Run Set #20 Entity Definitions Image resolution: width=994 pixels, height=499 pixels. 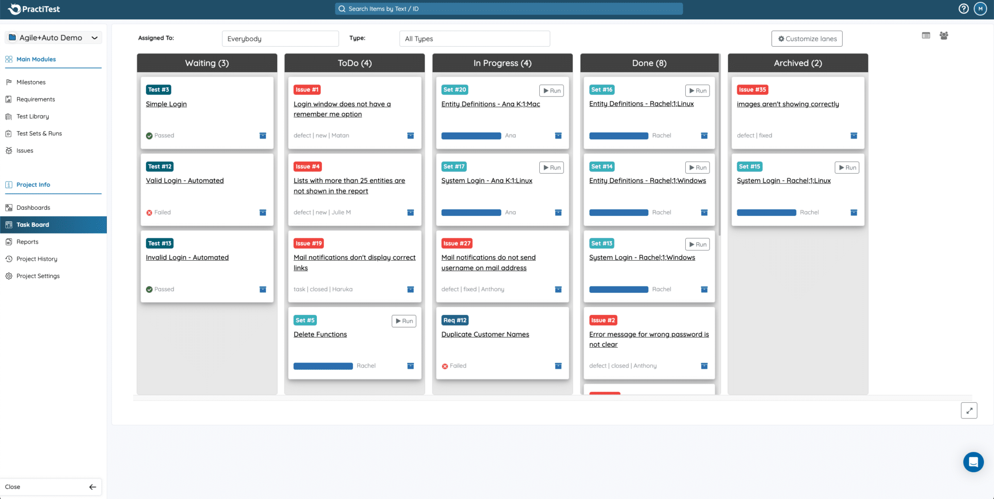coord(551,90)
